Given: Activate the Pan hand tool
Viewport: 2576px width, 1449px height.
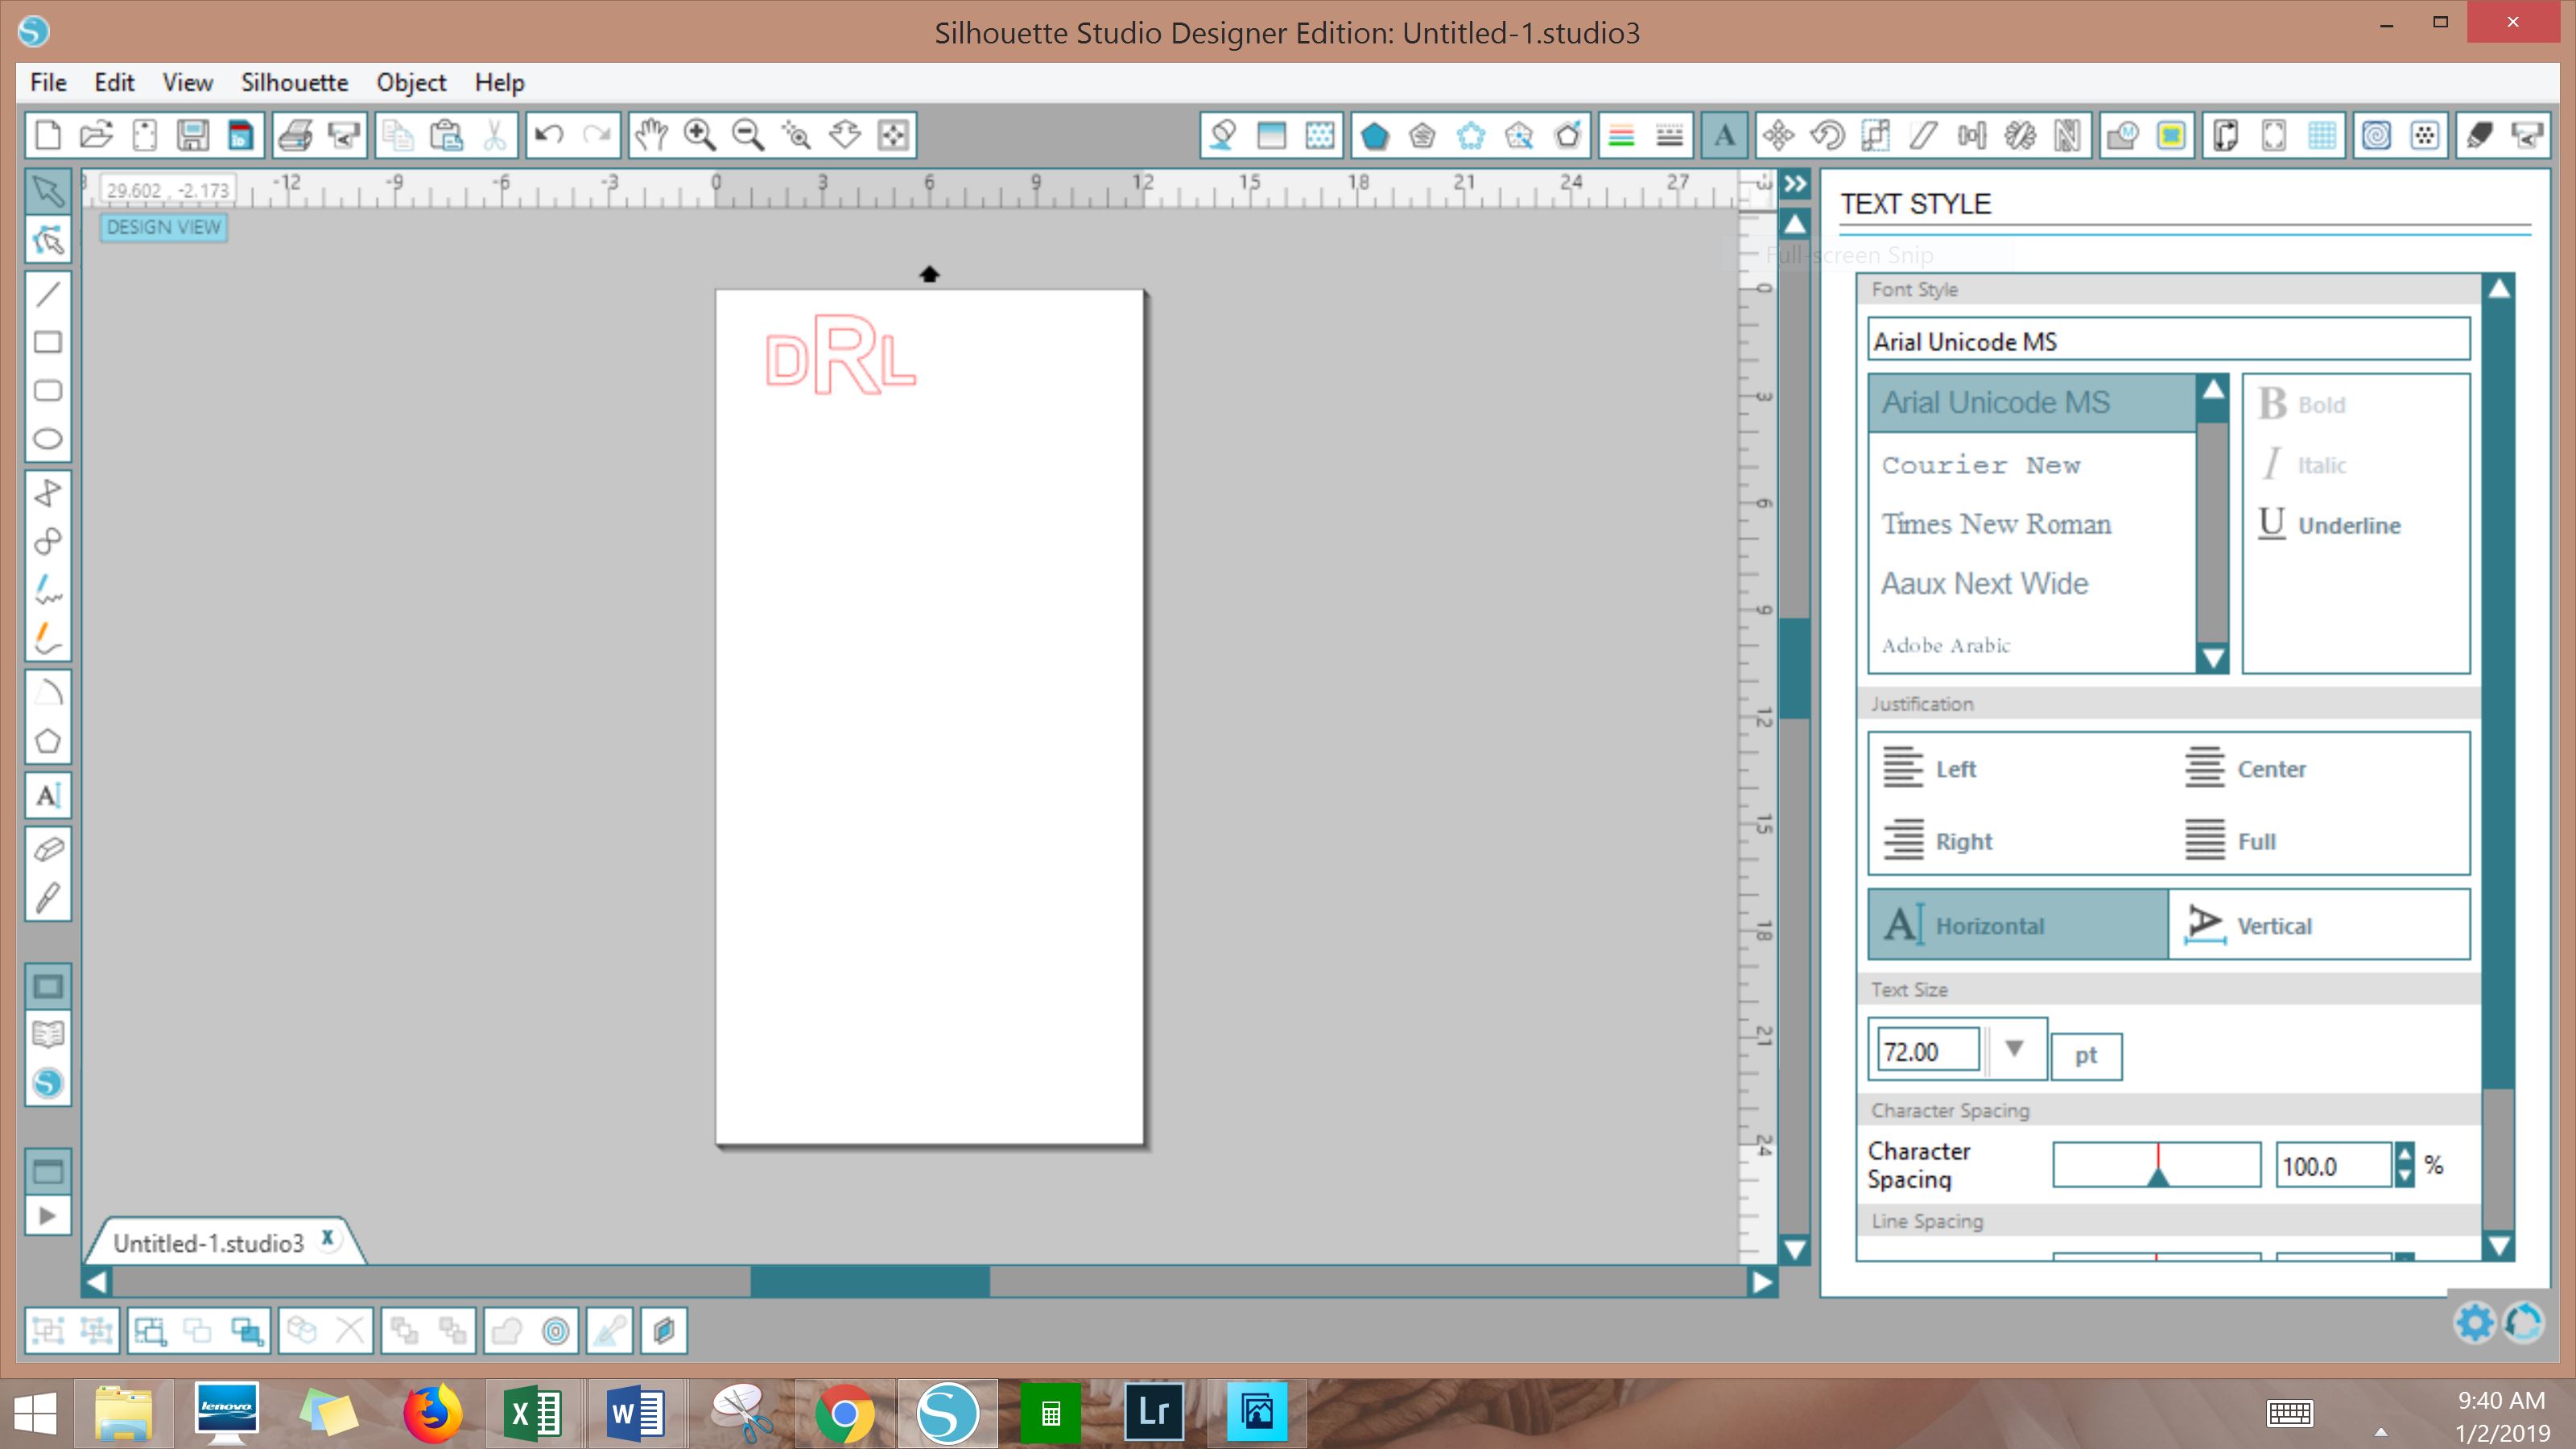Looking at the screenshot, I should click(x=651, y=135).
